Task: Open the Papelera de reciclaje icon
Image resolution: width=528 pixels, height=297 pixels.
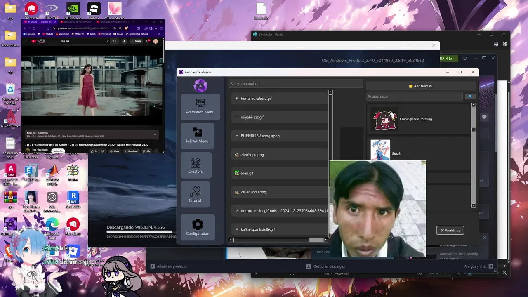Action: coord(10,94)
